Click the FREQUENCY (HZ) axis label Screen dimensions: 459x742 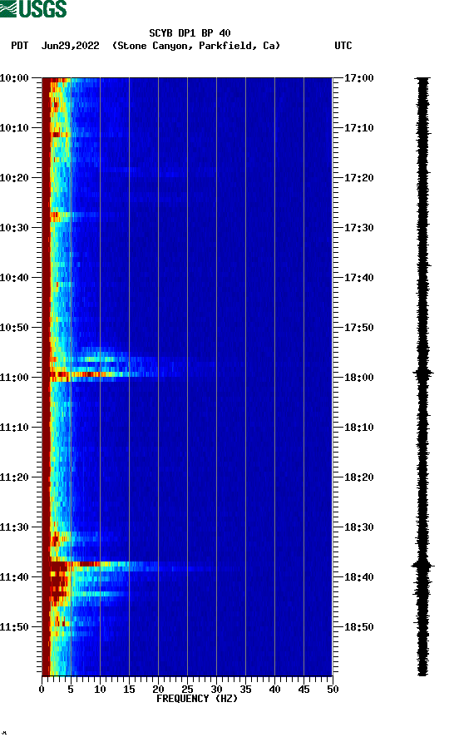(x=197, y=699)
